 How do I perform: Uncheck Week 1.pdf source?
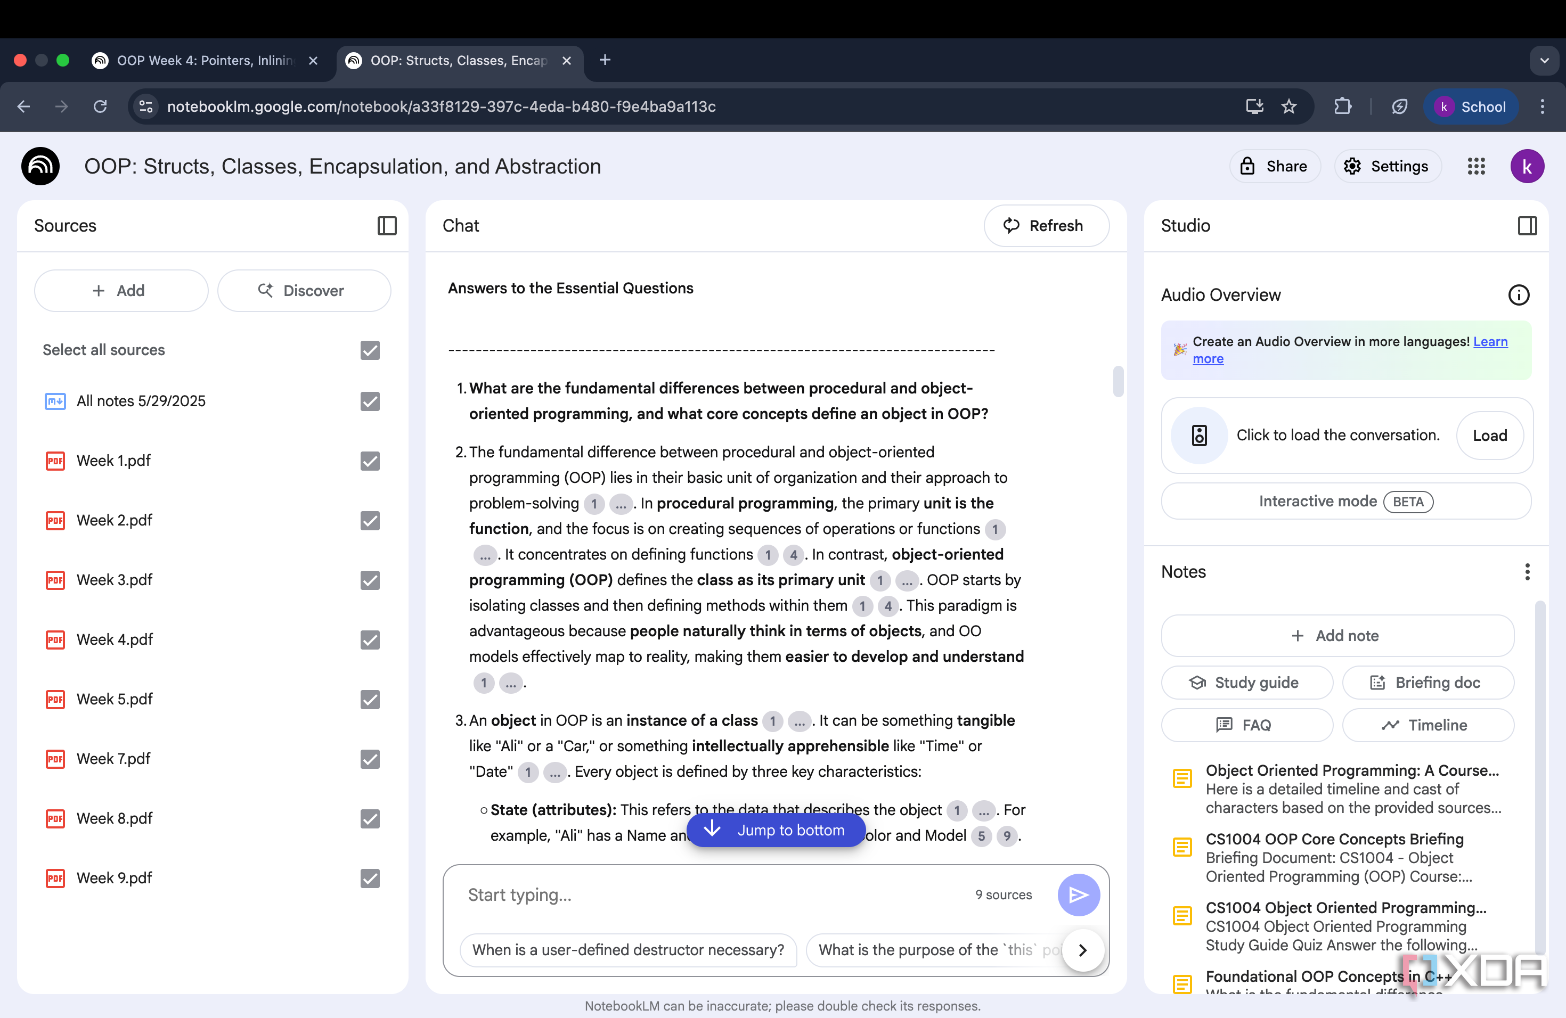370,461
